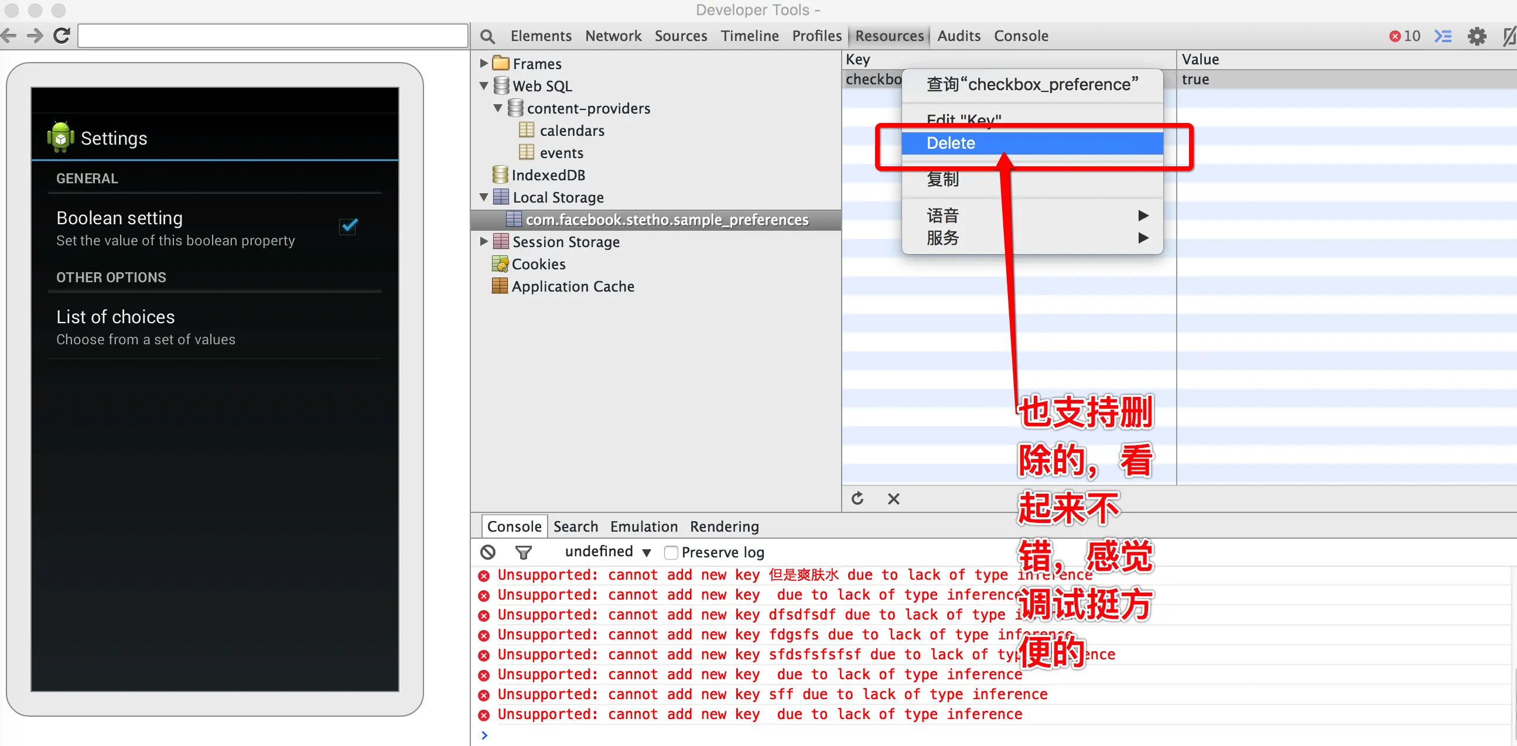Click the red error count indicator
Image resolution: width=1517 pixels, height=746 pixels.
[x=1405, y=36]
